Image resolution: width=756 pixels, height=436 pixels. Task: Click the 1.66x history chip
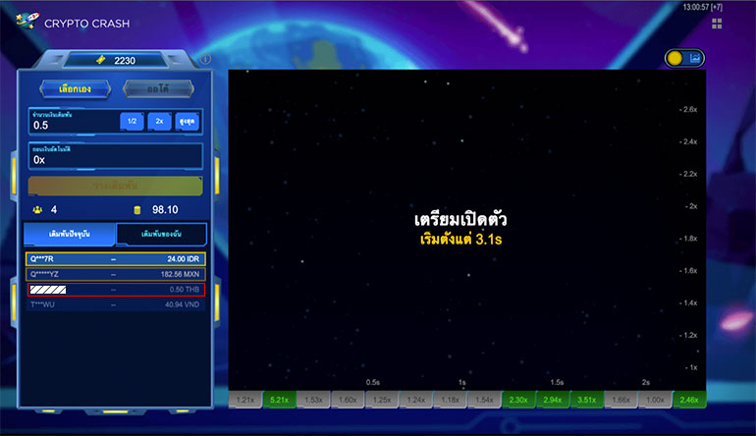(621, 400)
